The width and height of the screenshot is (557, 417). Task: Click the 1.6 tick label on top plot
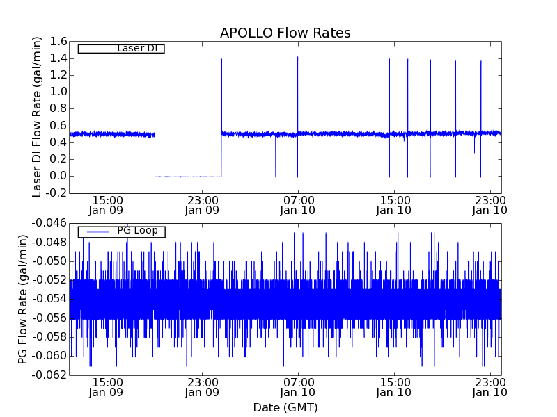coord(58,42)
